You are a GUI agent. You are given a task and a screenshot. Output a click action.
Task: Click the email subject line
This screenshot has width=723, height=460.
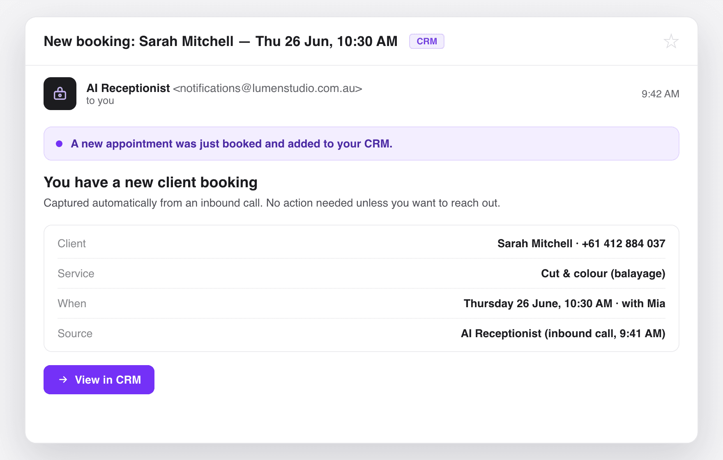221,41
